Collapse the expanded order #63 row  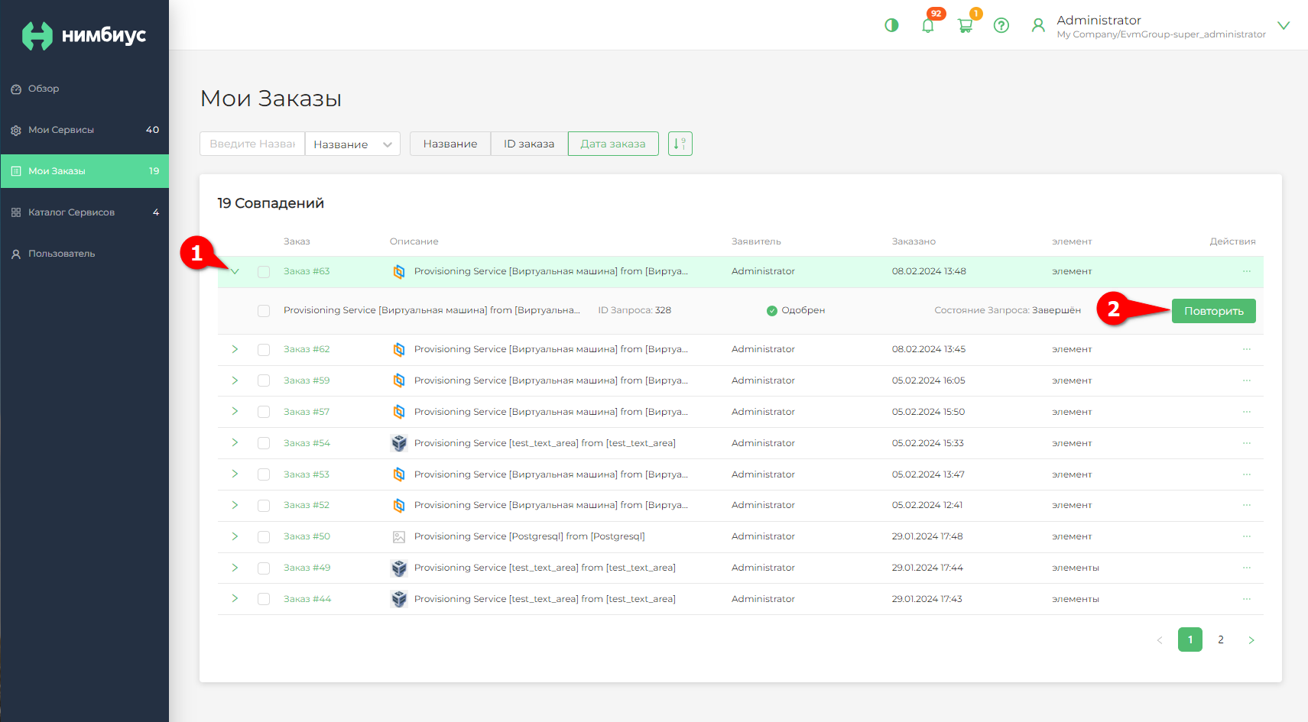[x=235, y=272]
